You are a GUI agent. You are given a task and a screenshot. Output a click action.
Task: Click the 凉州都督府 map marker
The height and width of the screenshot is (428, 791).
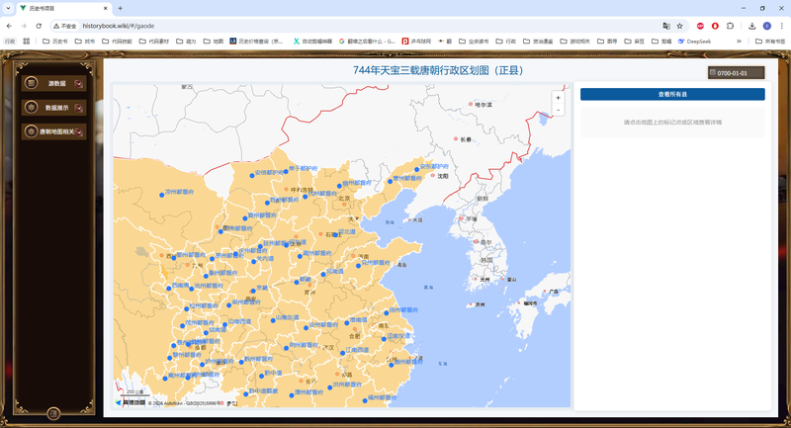(x=162, y=195)
